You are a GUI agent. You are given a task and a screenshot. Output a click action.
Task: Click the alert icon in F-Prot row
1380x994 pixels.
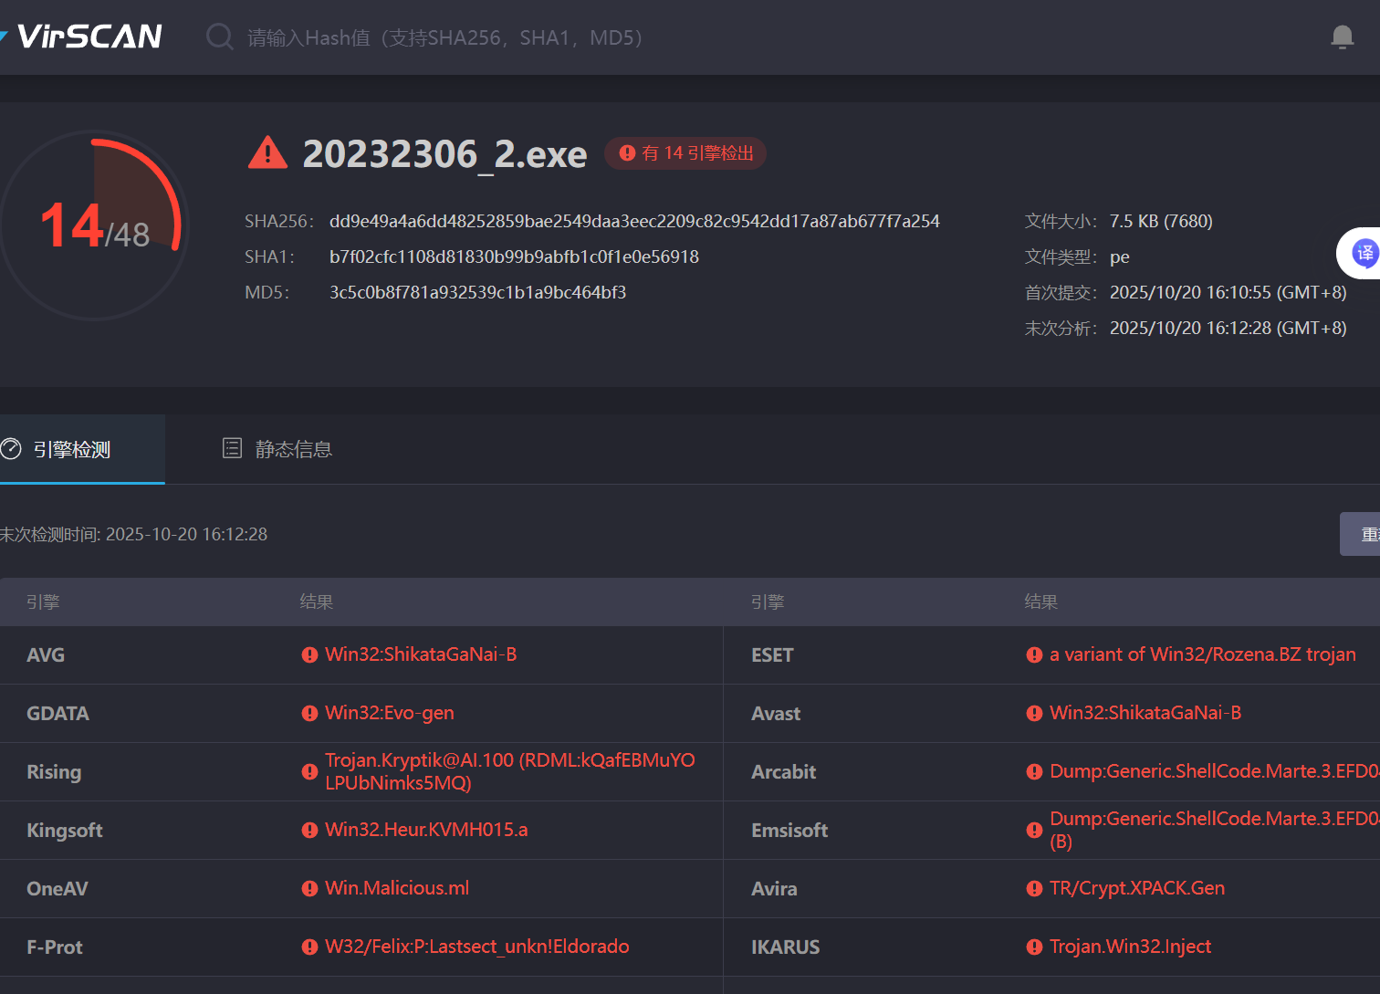(x=309, y=947)
